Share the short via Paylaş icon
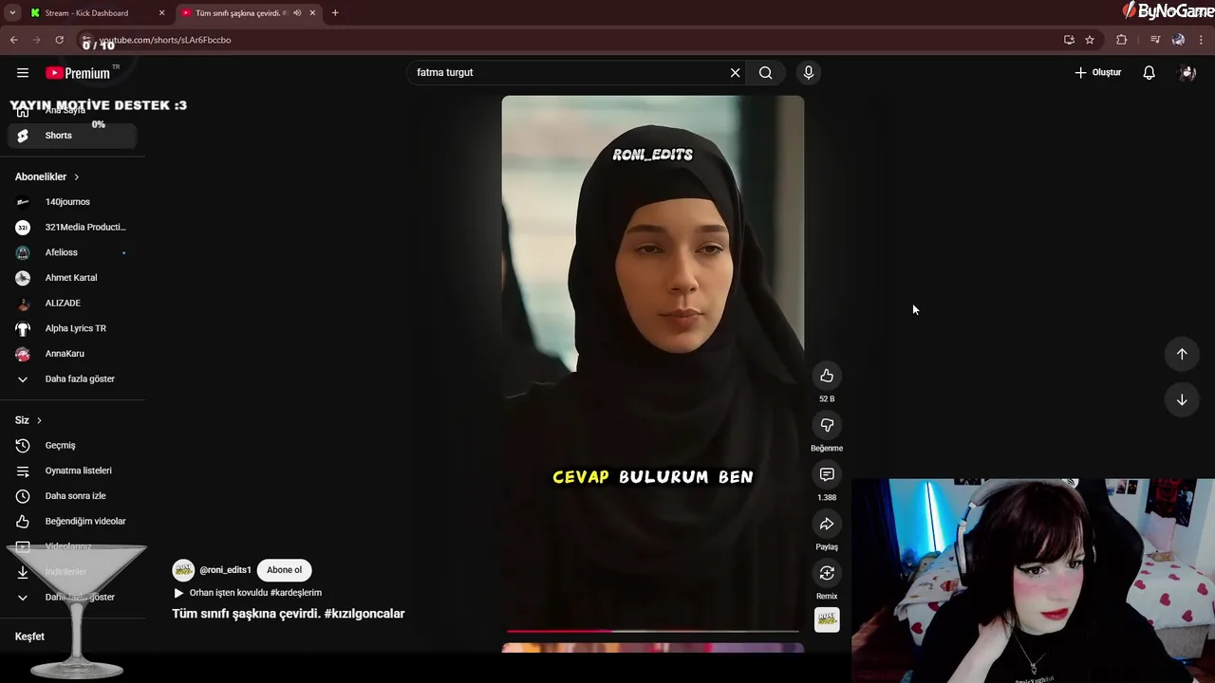Image resolution: width=1215 pixels, height=683 pixels. click(827, 524)
